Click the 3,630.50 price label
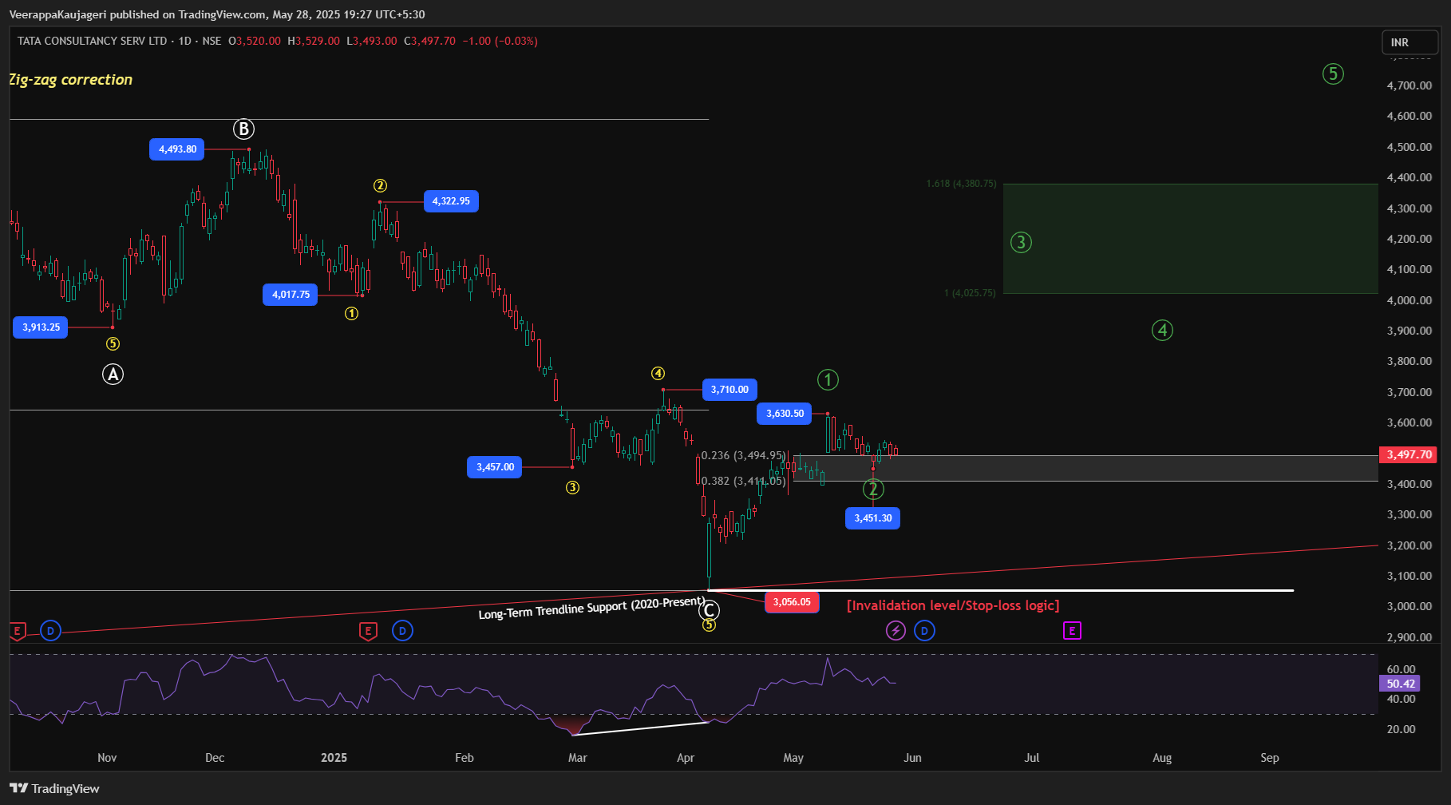 [x=785, y=414]
